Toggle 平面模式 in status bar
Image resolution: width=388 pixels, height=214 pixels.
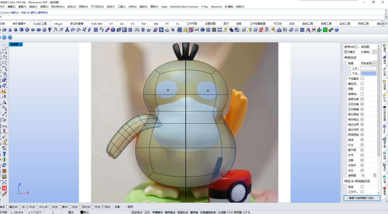pyautogui.click(x=157, y=212)
